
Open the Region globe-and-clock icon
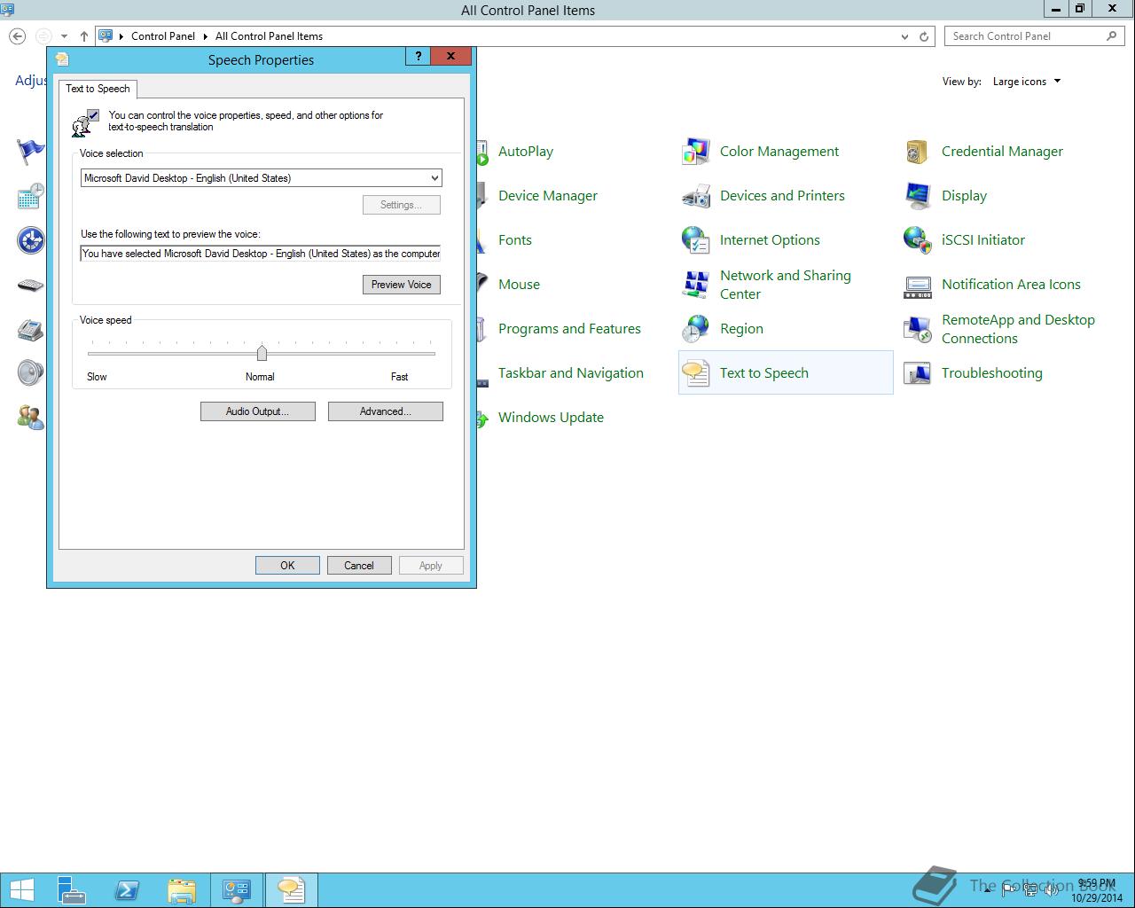click(696, 329)
